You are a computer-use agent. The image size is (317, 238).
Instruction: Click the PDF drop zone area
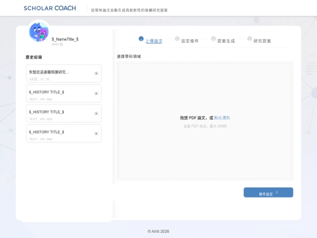pos(205,121)
